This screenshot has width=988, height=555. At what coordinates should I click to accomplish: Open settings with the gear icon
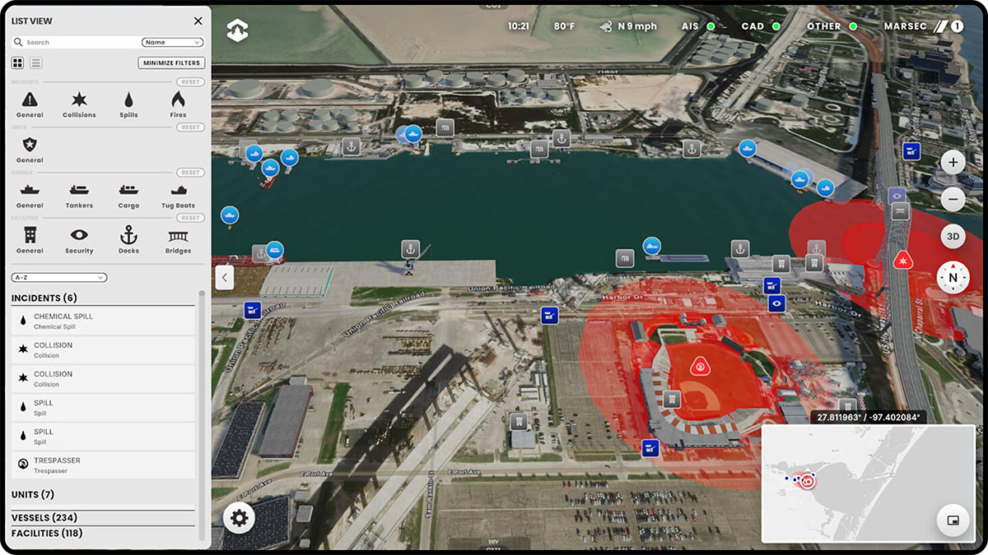(x=240, y=518)
